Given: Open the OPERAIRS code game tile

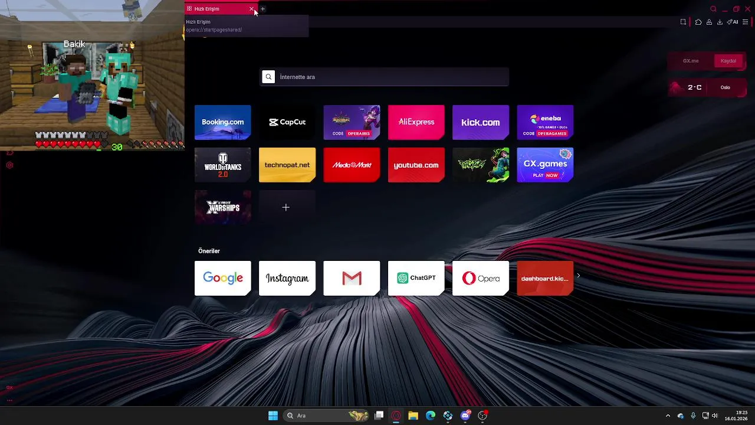Looking at the screenshot, I should click(x=352, y=122).
